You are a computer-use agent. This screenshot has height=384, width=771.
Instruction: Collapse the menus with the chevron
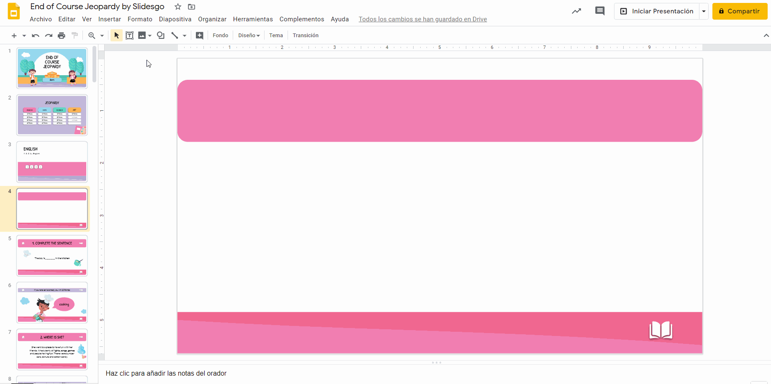click(x=766, y=36)
